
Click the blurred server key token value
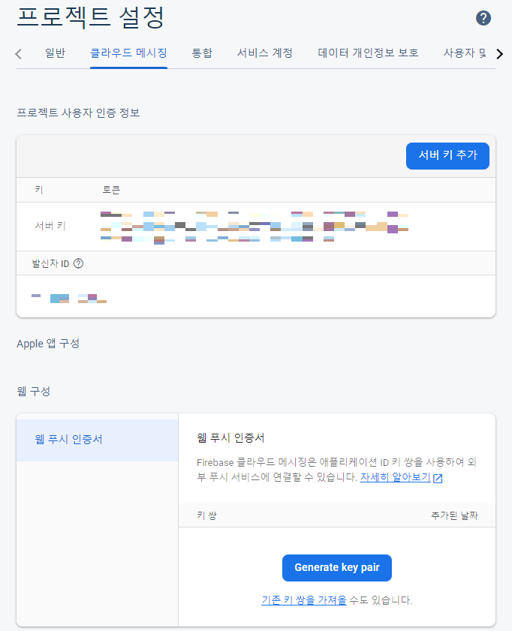coord(254,227)
